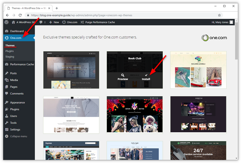Screen dimensions: 241x163
Task: Reload the page in the browser
Action: pos(20,15)
